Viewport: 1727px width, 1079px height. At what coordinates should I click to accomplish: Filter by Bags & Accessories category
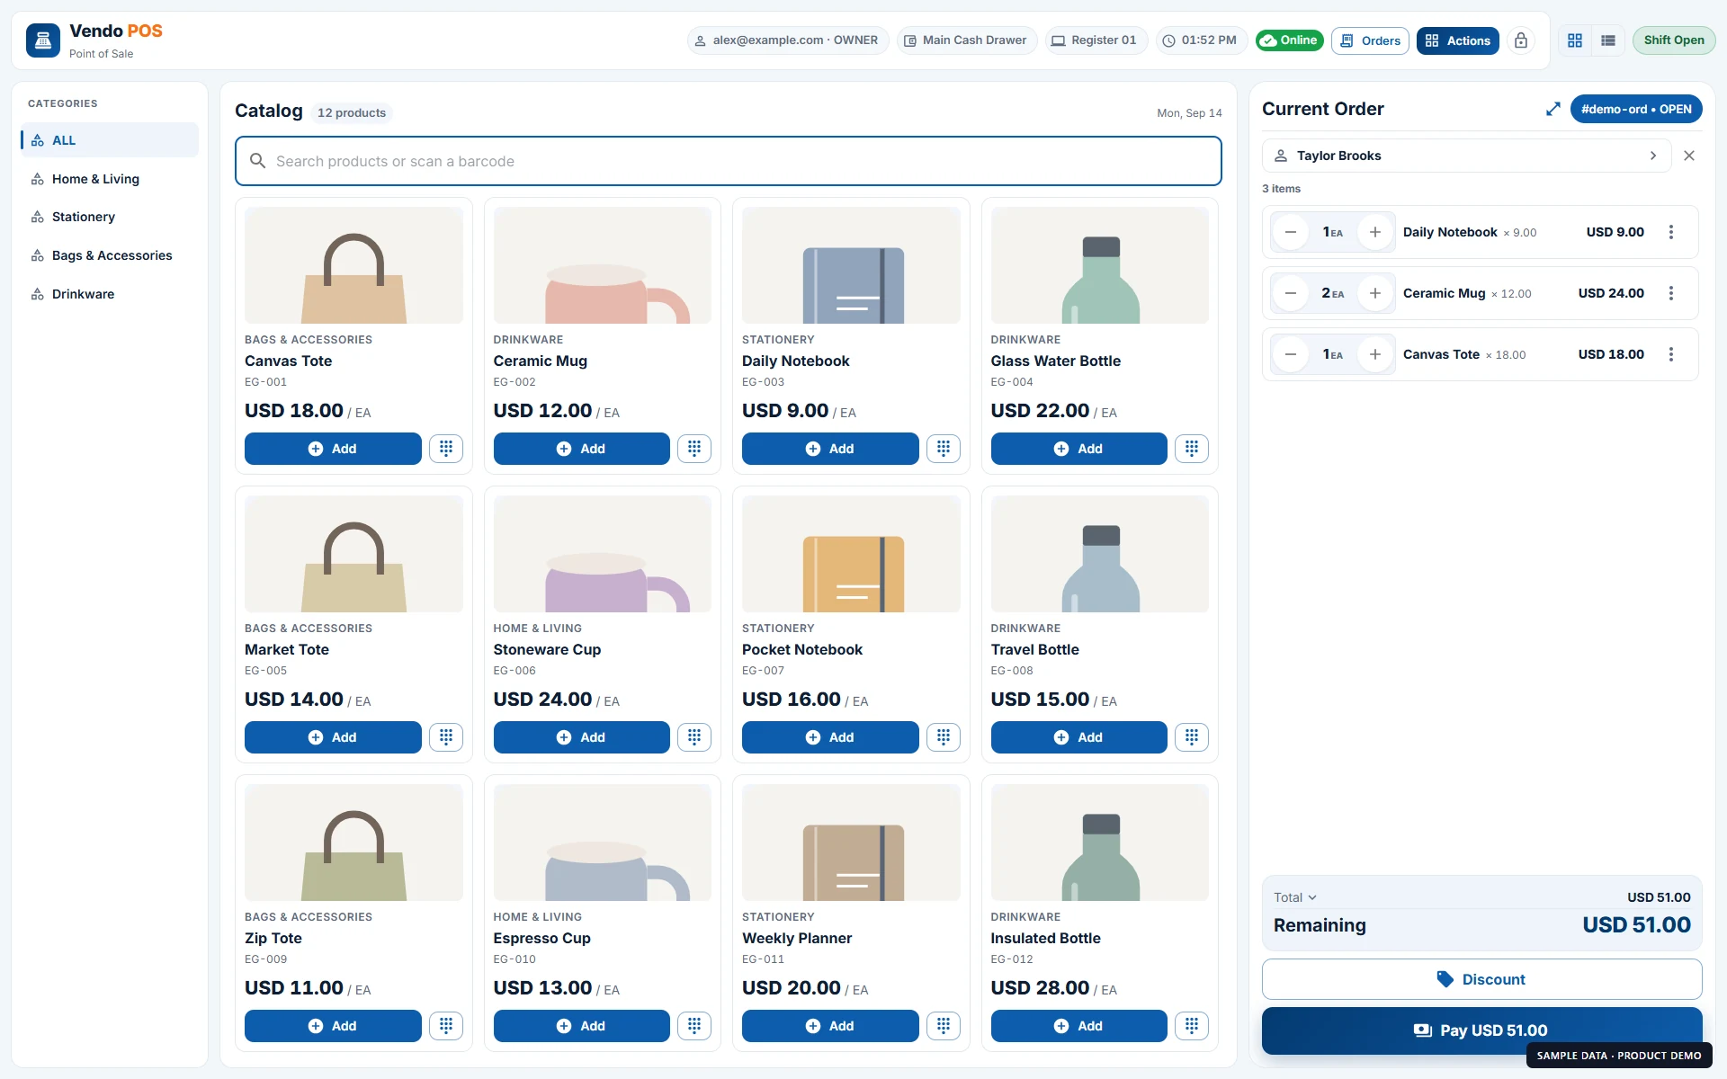click(x=110, y=255)
